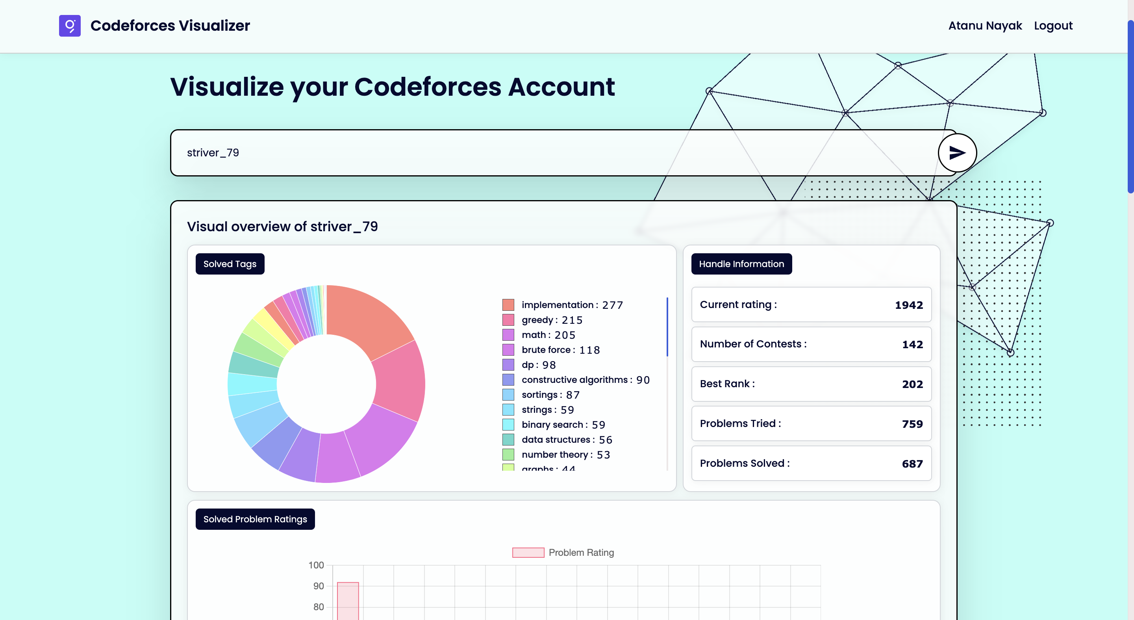Click the Handle Information label
Viewport: 1134px width, 620px height.
coord(741,264)
